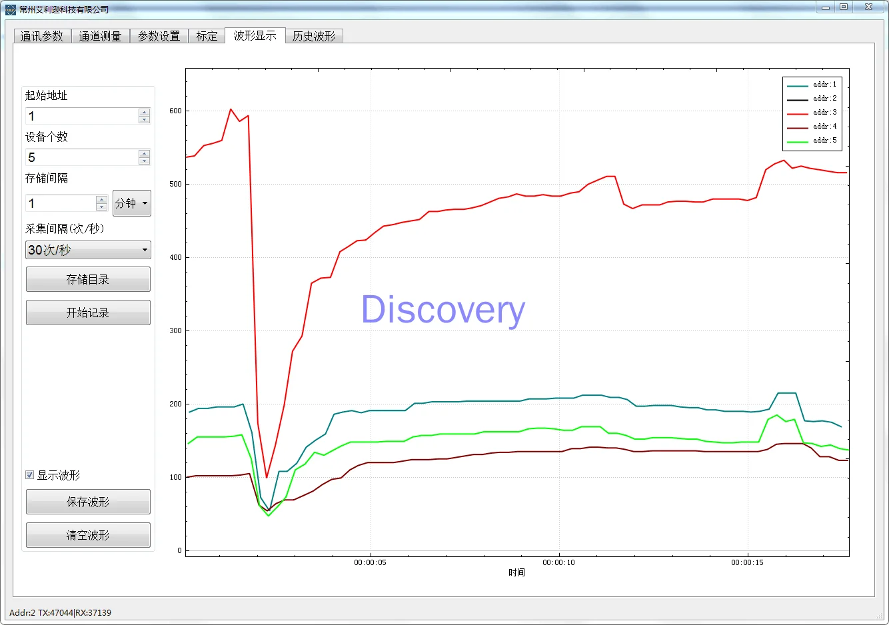Toggle the 显示波形 checkbox
The width and height of the screenshot is (889, 625).
pos(29,475)
